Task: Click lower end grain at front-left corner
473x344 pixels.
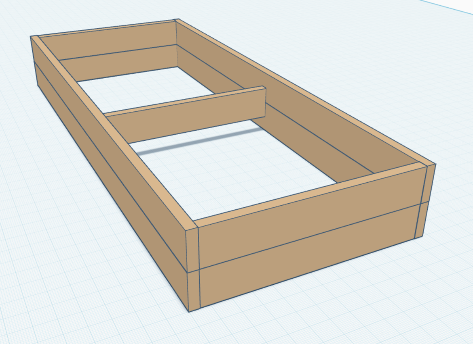Action: pyautogui.click(x=194, y=290)
